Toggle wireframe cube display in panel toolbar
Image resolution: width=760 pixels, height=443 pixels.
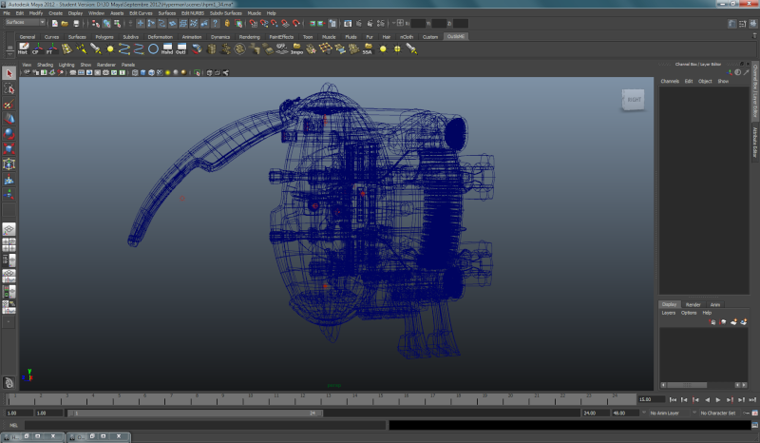[x=135, y=73]
